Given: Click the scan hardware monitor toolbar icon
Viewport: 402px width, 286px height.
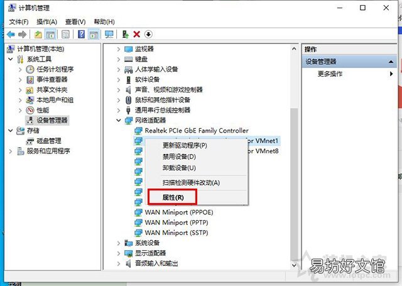Looking at the screenshot, I should point(109,34).
